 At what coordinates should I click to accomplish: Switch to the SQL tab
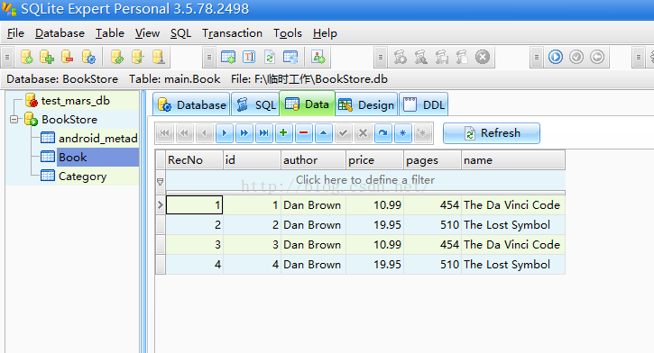[255, 104]
